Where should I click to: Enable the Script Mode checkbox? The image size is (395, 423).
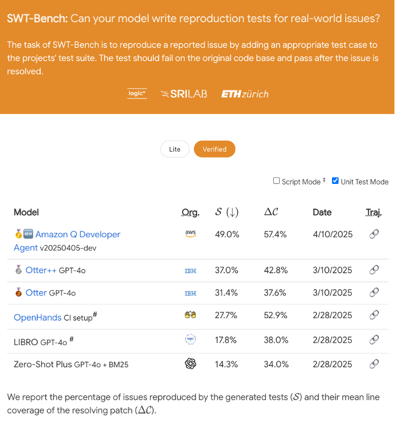click(x=277, y=181)
